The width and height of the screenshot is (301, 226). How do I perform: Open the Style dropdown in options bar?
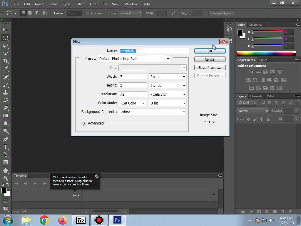[131, 13]
